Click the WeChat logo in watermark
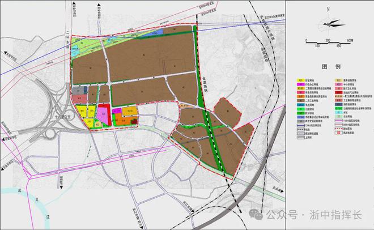The height and width of the screenshot is (230, 374). coord(274,215)
